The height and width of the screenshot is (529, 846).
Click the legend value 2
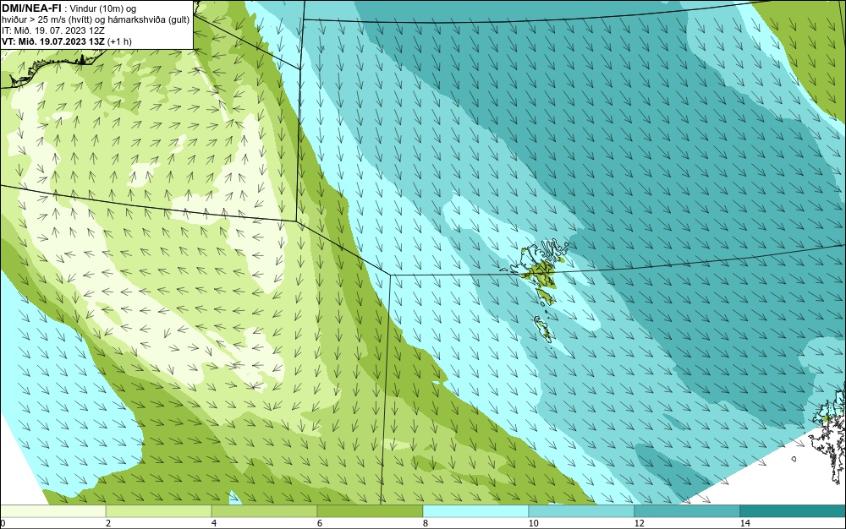[x=108, y=523]
